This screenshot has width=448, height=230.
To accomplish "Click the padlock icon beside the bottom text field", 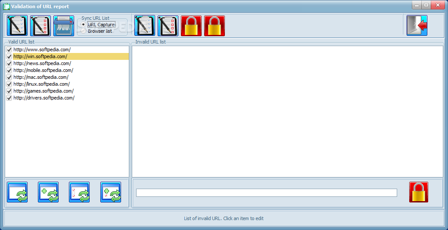I will [x=419, y=192].
